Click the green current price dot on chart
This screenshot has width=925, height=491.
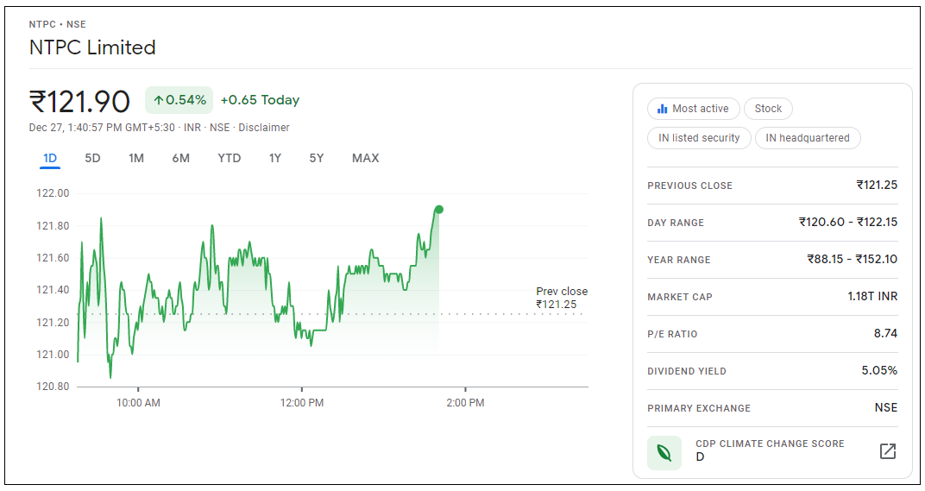[439, 210]
